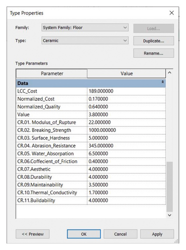Toggle the Preview pane button

tap(32, 234)
